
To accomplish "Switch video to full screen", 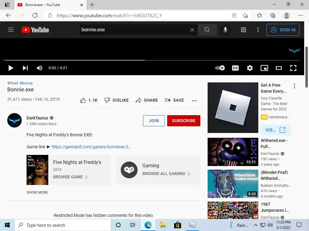I will point(293,68).
